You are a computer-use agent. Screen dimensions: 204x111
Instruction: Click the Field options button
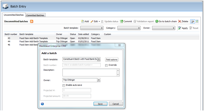[x=112, y=60]
